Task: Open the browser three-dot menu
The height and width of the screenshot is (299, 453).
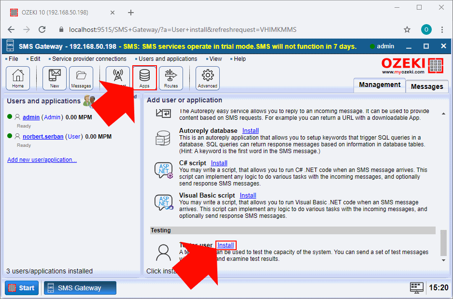Action: (x=442, y=29)
